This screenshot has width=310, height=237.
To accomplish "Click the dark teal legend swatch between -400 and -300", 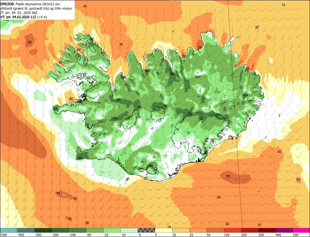I will [x=26, y=230].
